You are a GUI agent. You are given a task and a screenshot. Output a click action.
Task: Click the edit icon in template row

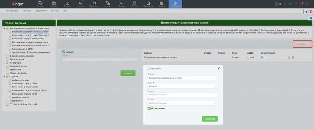point(289,58)
